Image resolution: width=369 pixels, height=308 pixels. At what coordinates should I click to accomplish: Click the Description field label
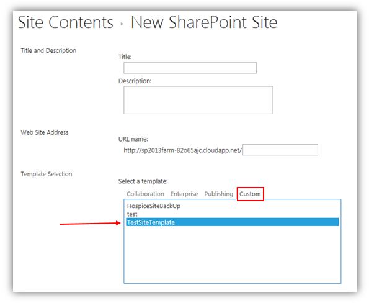click(135, 81)
